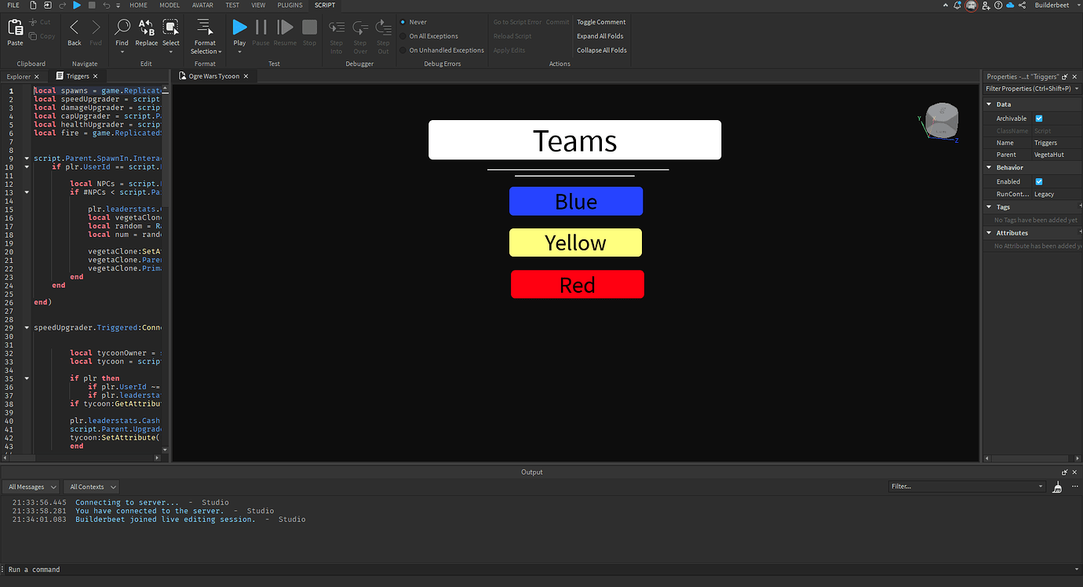Open the Find tool in the Script ribbon

[x=122, y=30]
